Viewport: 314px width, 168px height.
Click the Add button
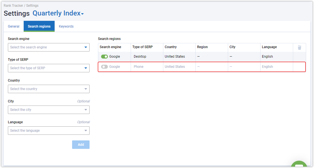coord(81,145)
